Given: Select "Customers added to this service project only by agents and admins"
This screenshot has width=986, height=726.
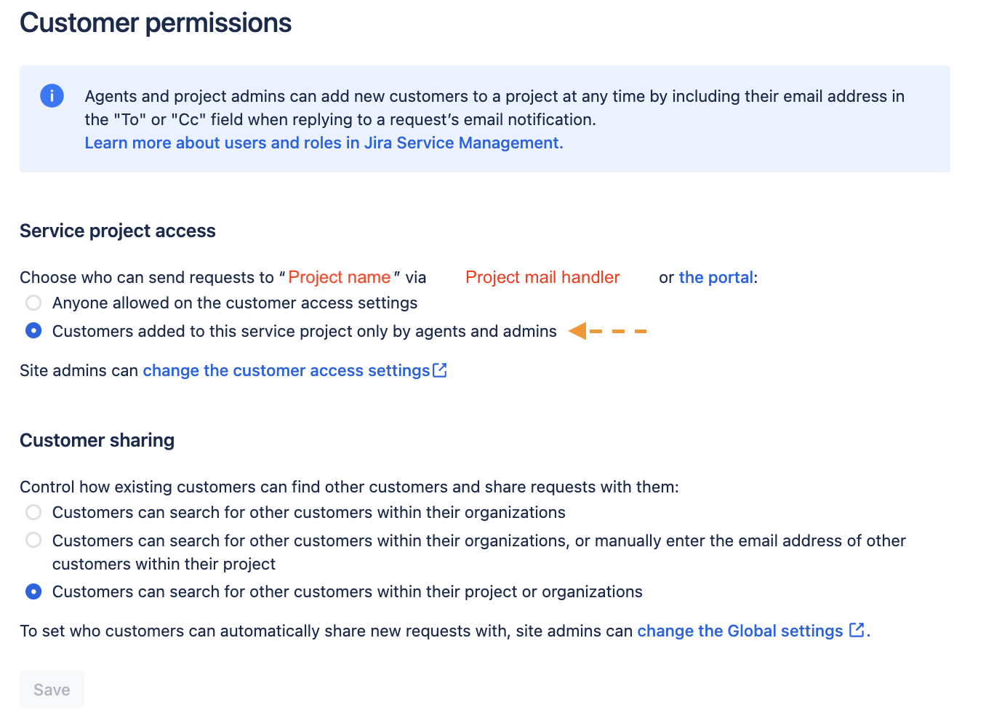Looking at the screenshot, I should tap(33, 331).
